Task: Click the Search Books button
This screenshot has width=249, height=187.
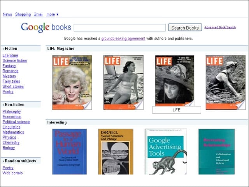Action: tap(185, 28)
